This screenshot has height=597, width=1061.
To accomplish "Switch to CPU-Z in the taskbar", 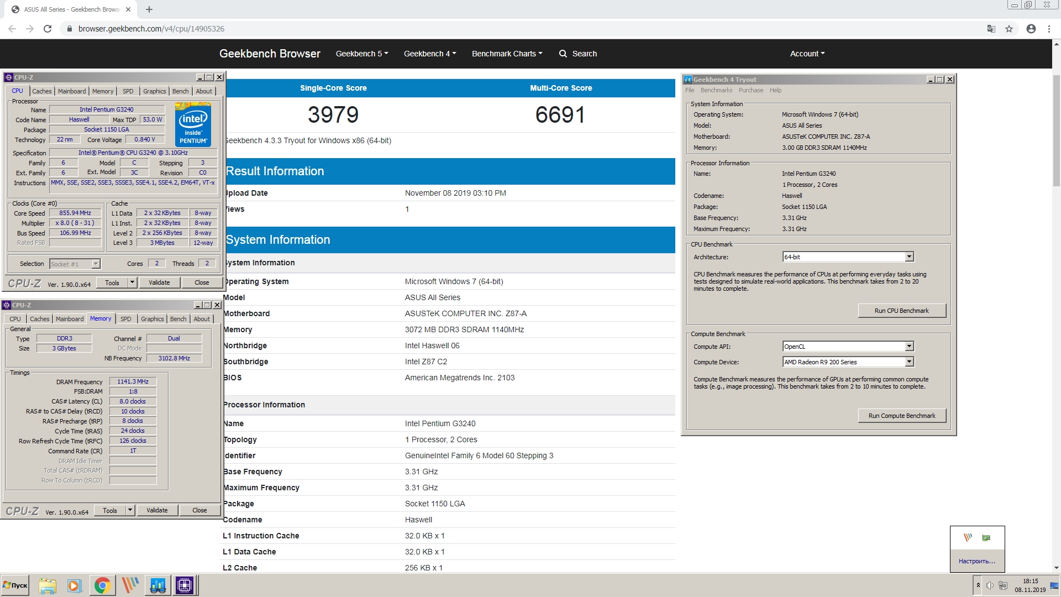I will point(185,585).
